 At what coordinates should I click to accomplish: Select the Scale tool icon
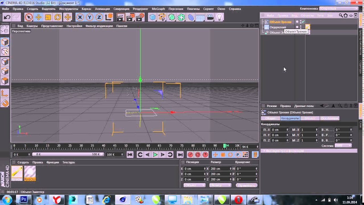[x=48, y=17]
